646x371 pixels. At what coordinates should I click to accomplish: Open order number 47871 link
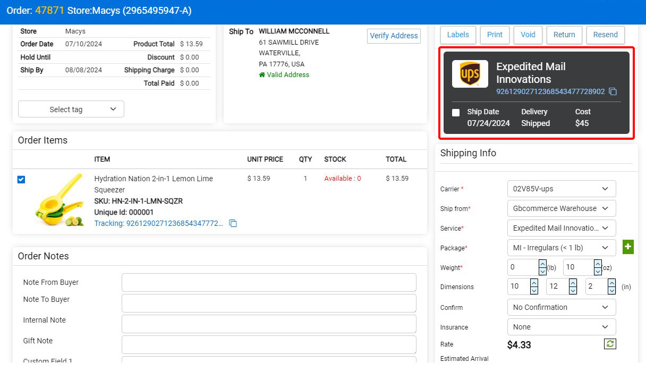[x=50, y=11]
